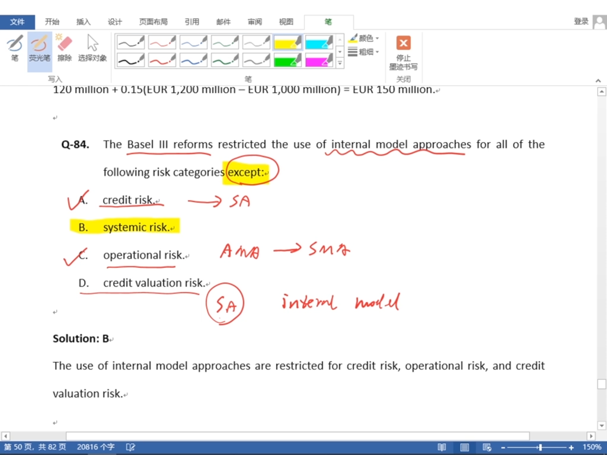Switch to Read Mode view
Screen dimensions: 607x455
[442, 447]
